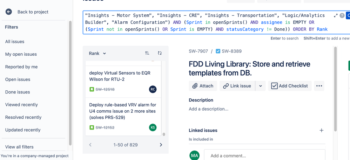
Task: Click Add a description placeholder
Action: tap(208, 109)
